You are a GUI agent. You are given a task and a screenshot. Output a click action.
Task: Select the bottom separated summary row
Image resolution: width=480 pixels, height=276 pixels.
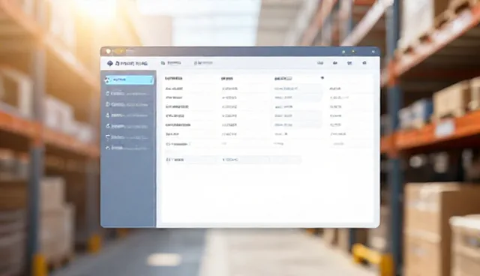pyautogui.click(x=232, y=160)
